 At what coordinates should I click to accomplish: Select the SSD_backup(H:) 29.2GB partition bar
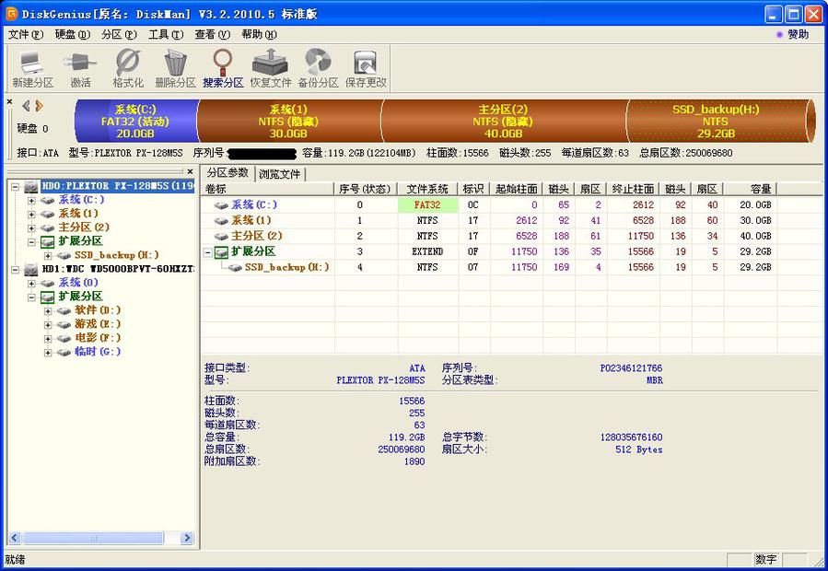(716, 122)
